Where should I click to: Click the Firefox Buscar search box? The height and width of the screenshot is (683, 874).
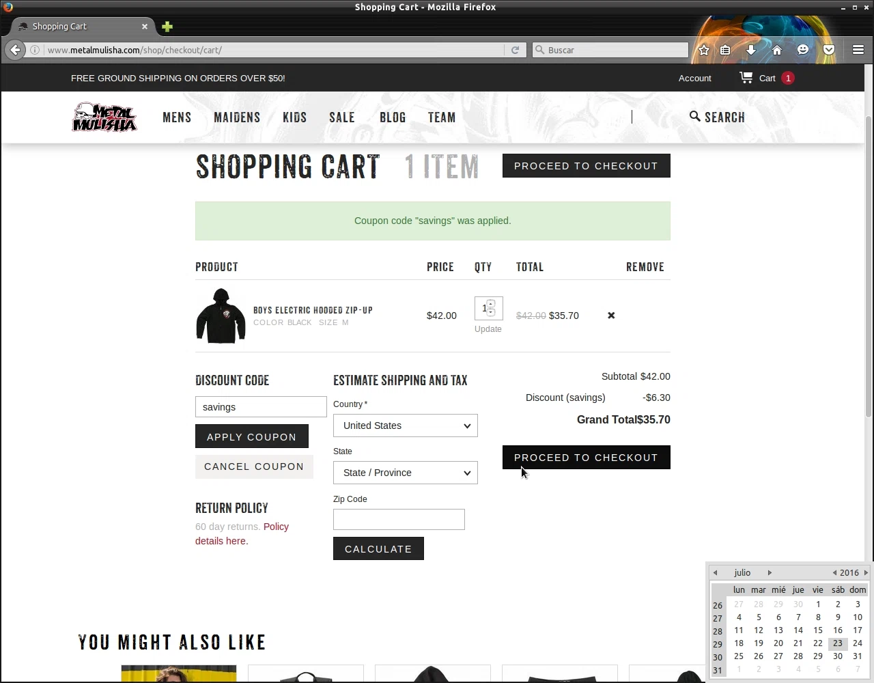coord(610,50)
